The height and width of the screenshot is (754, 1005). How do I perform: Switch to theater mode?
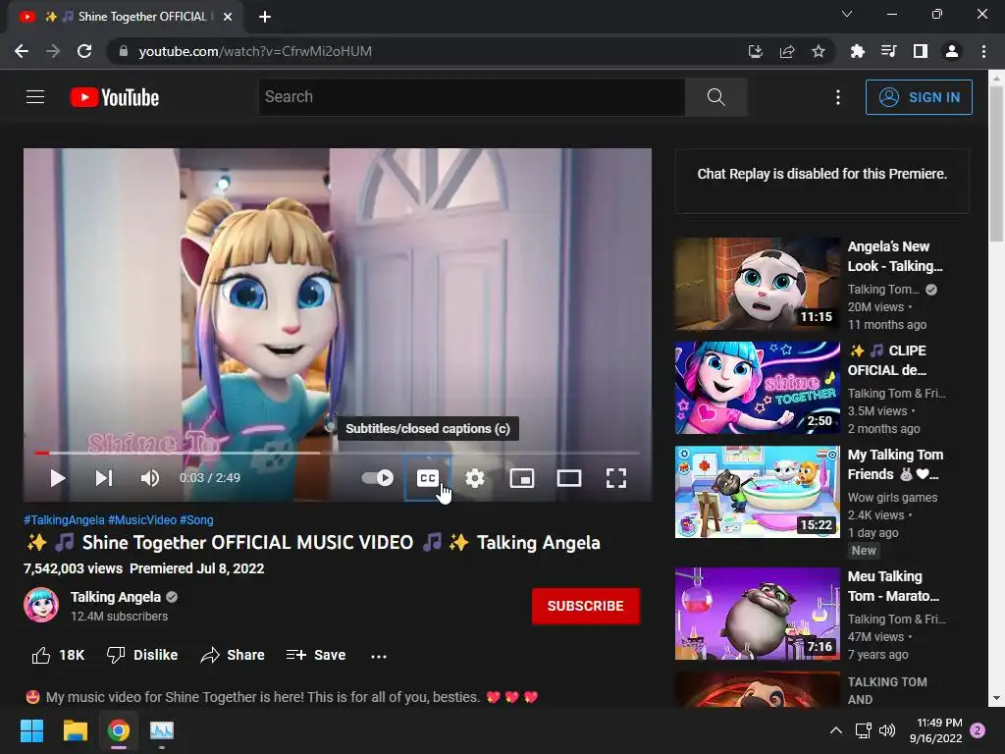coord(569,478)
